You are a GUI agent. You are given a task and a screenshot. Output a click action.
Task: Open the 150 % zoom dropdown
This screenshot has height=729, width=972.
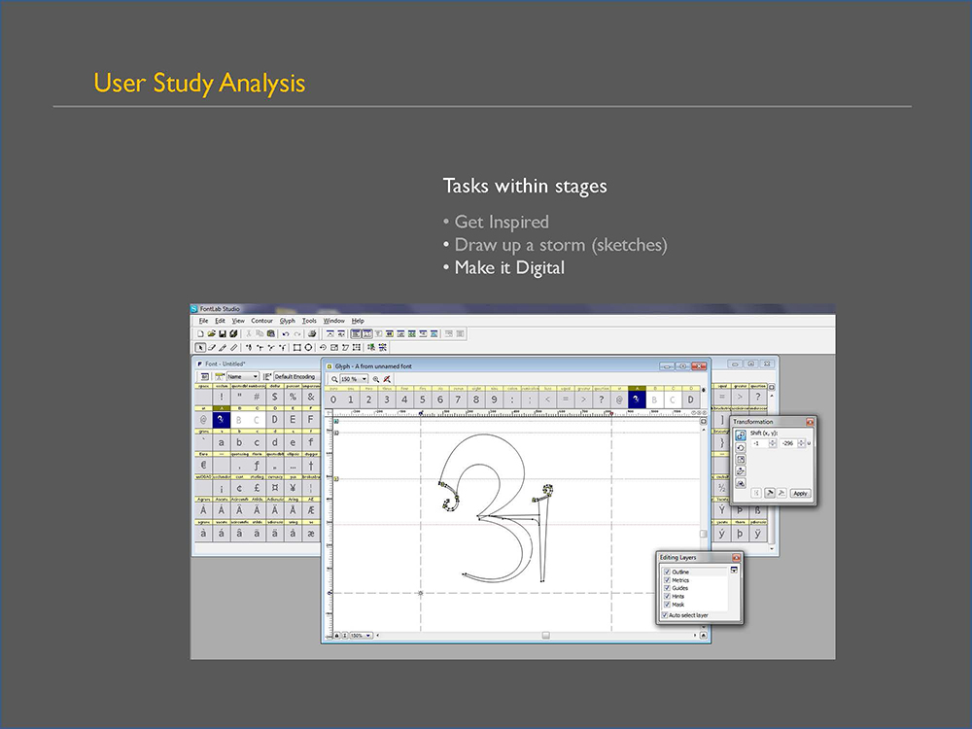coord(352,379)
